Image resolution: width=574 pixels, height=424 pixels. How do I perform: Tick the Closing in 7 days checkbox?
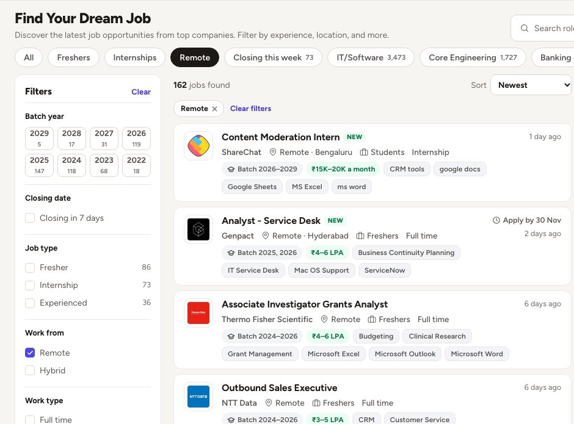click(30, 218)
